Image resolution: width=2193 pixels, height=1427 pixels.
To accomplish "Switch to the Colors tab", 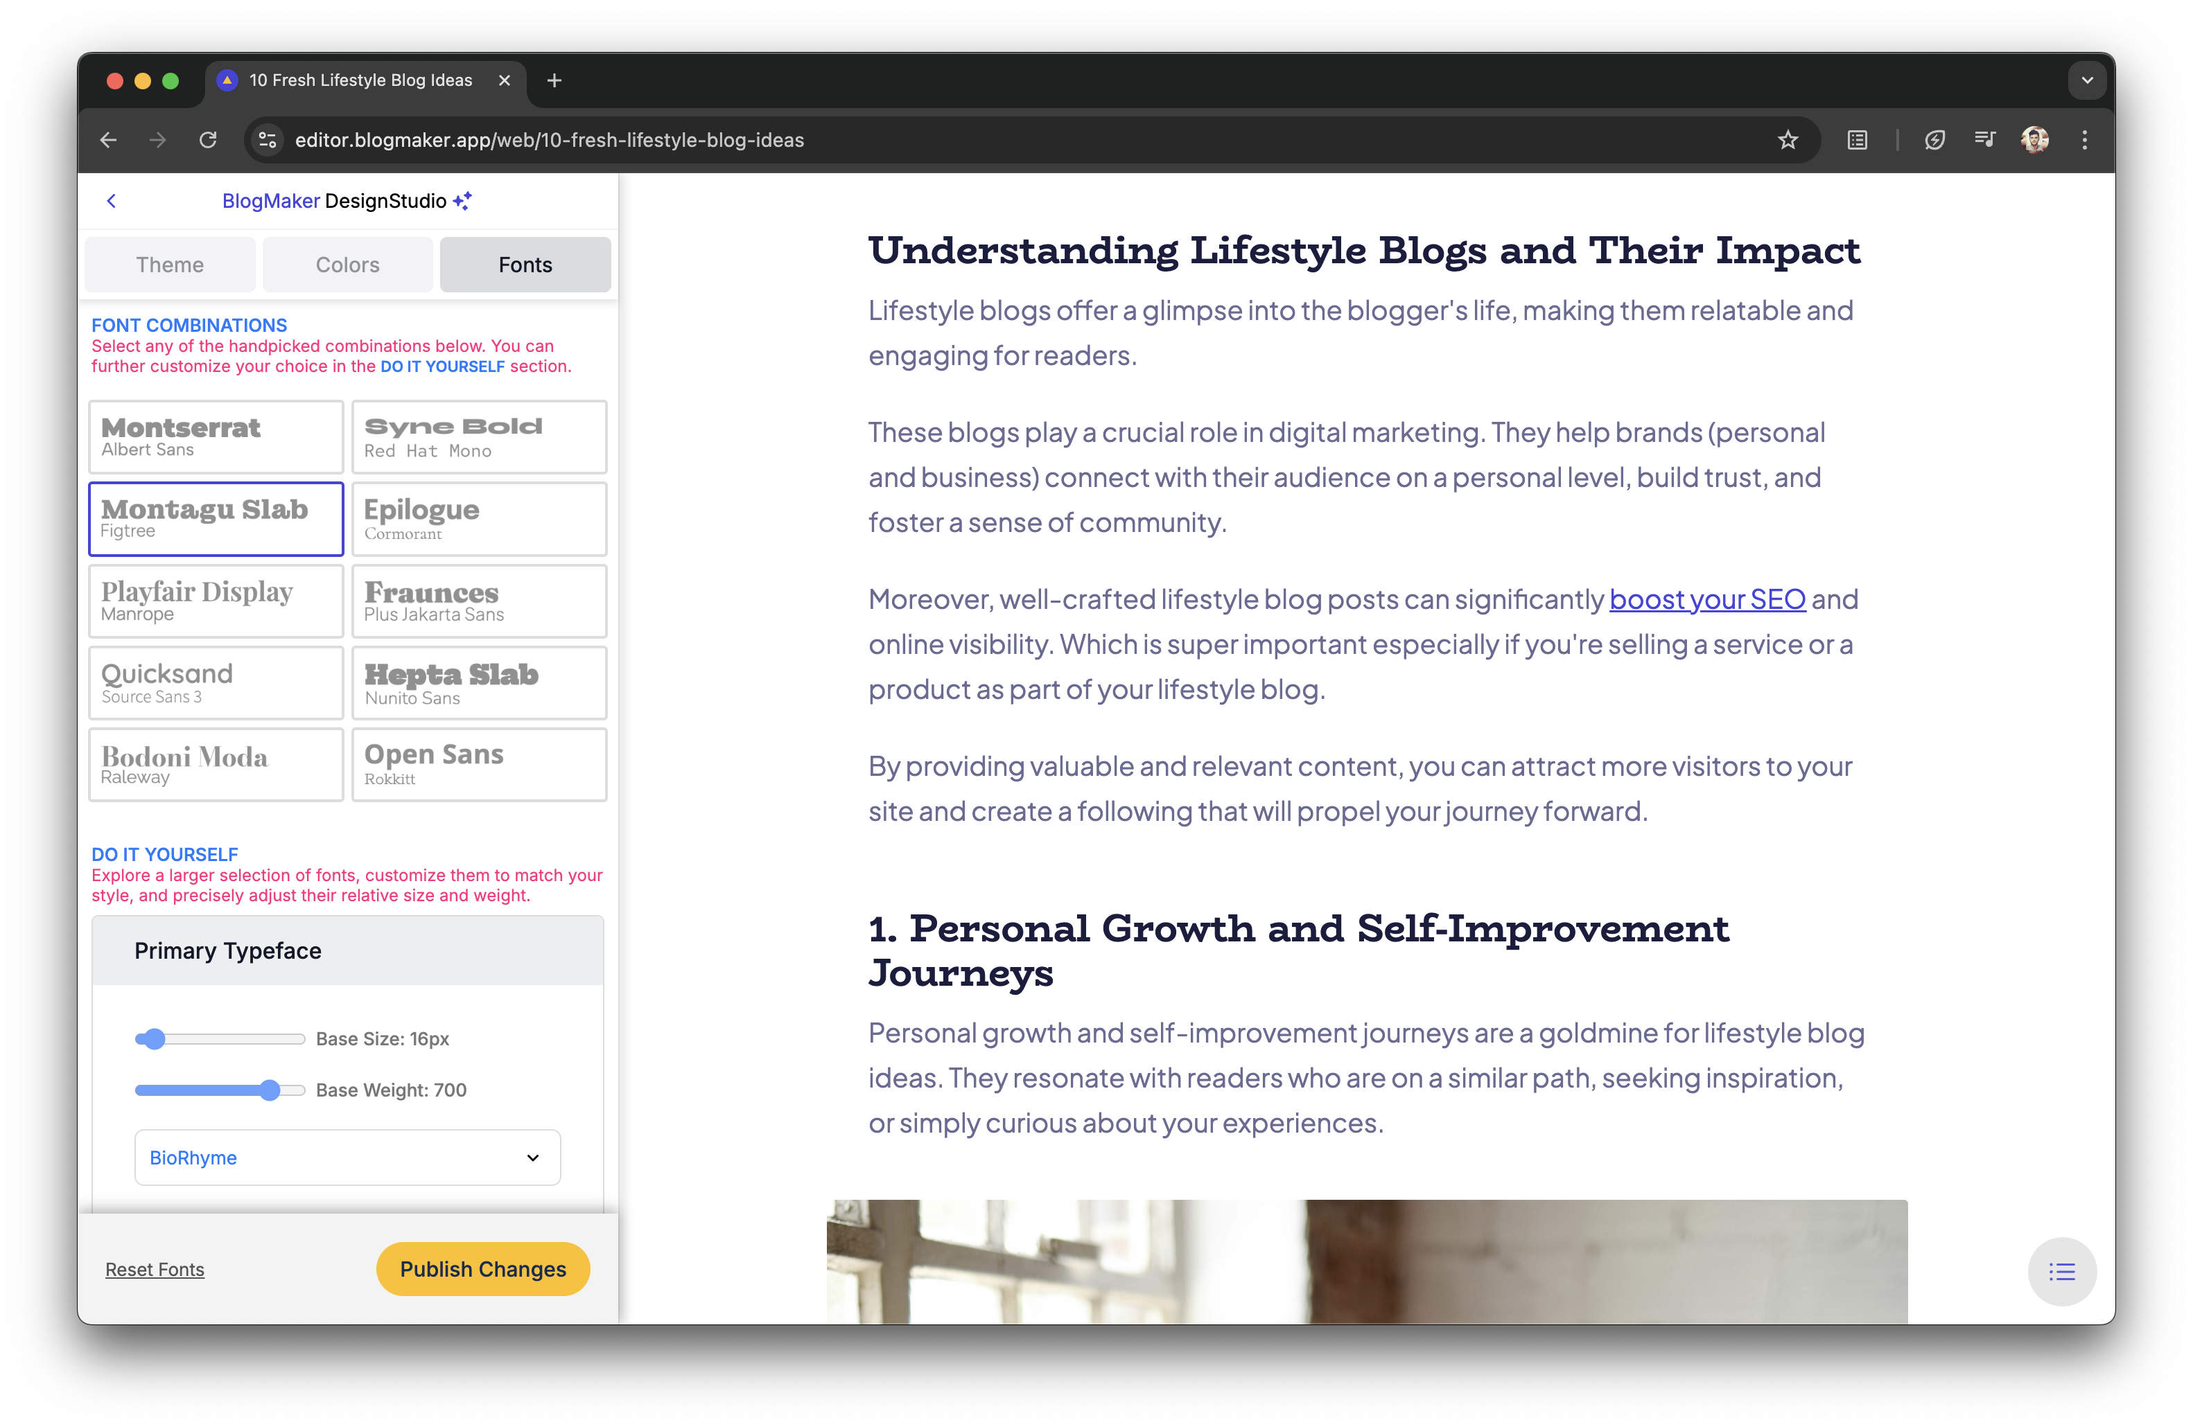I will (x=347, y=264).
